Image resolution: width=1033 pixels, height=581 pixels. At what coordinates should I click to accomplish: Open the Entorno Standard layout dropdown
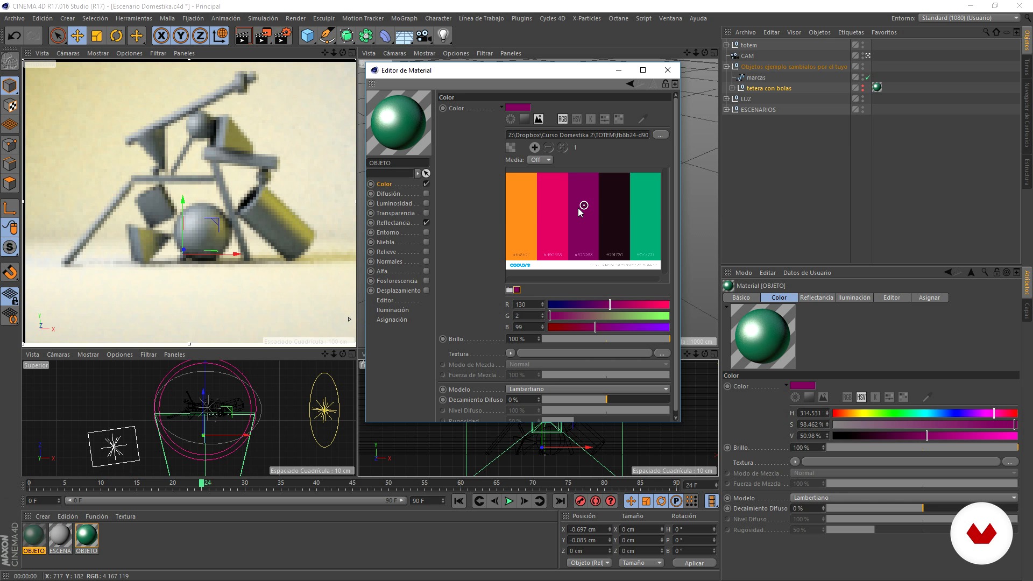click(x=969, y=18)
